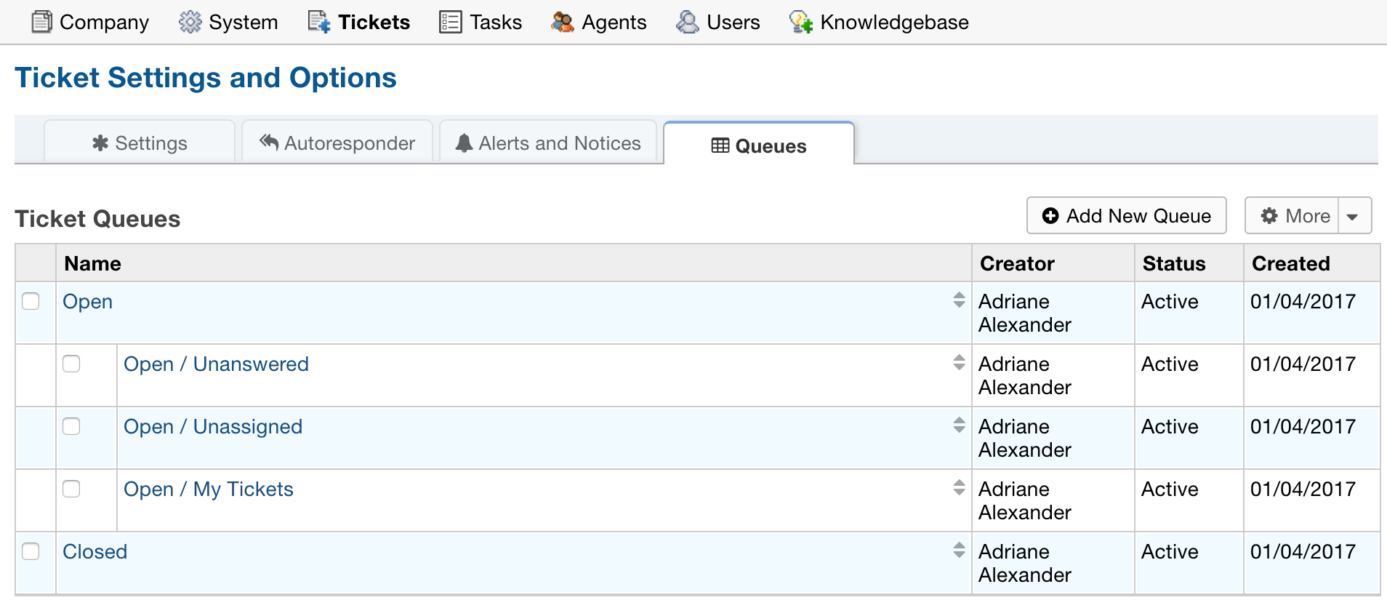Switch to the Autoresponder tab

[x=338, y=143]
